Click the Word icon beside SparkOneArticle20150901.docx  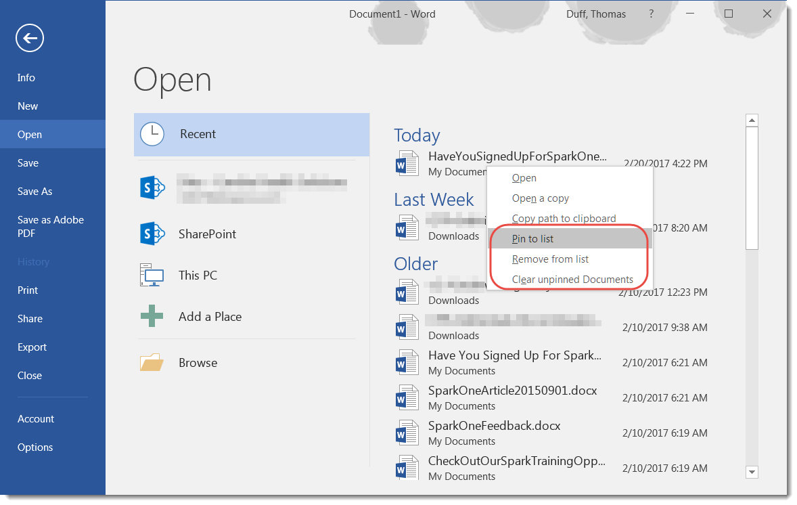pos(407,397)
